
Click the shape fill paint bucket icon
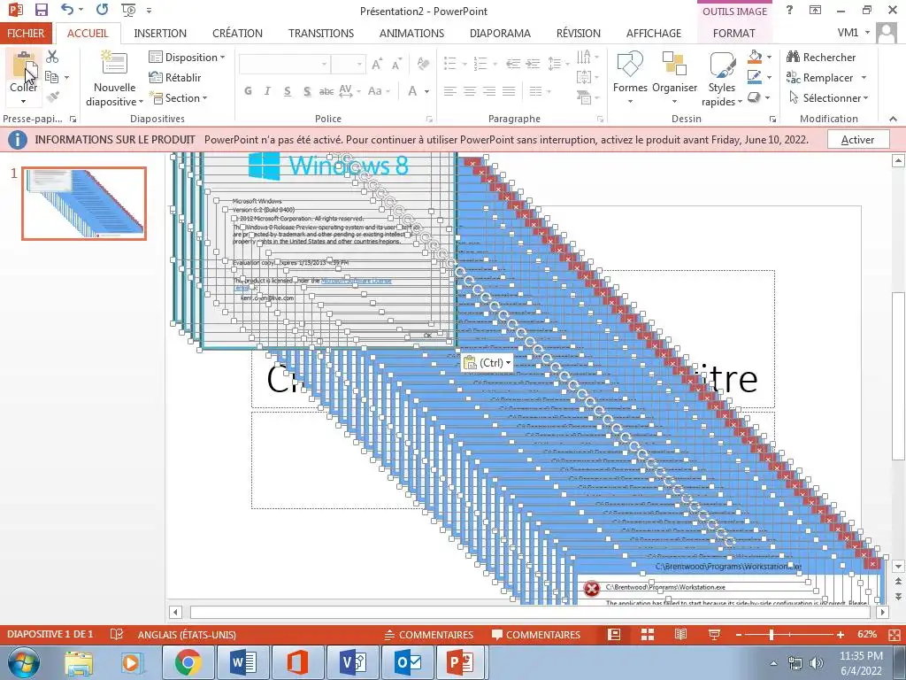pos(755,57)
